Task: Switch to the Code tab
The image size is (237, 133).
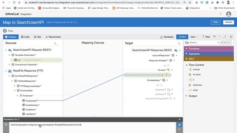Action: click(25, 37)
